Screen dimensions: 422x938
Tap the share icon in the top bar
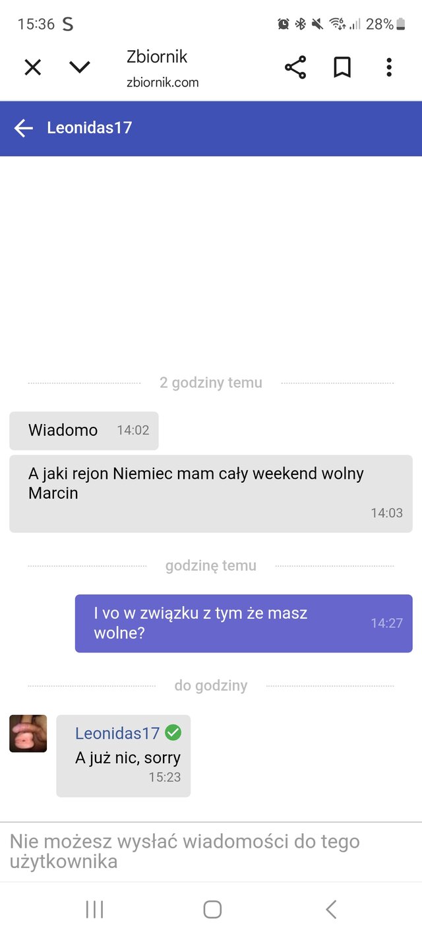click(x=295, y=67)
